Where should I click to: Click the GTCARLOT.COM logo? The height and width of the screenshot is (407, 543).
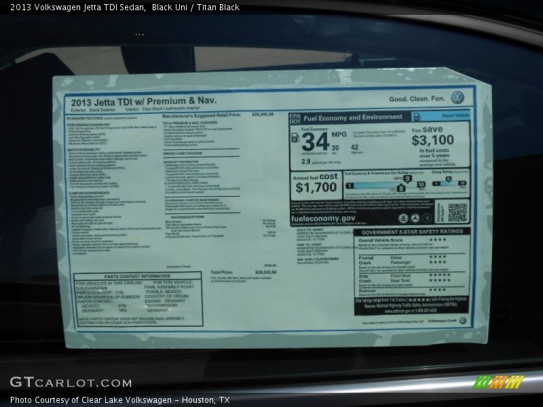tap(71, 383)
